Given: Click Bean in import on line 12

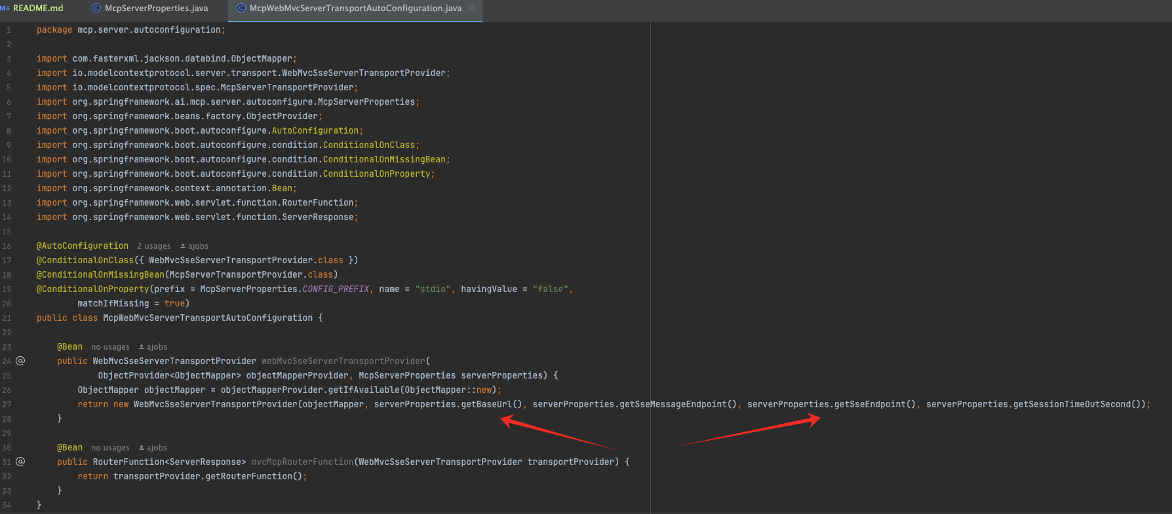Looking at the screenshot, I should coord(282,189).
